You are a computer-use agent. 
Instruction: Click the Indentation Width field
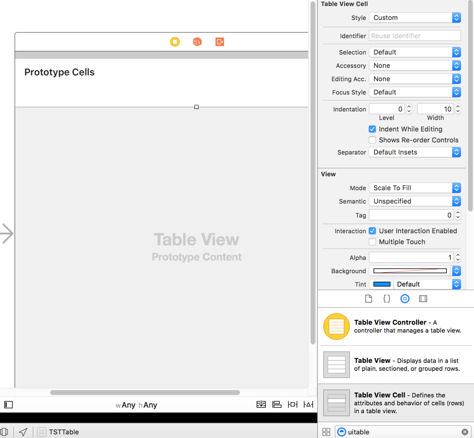[x=435, y=109]
